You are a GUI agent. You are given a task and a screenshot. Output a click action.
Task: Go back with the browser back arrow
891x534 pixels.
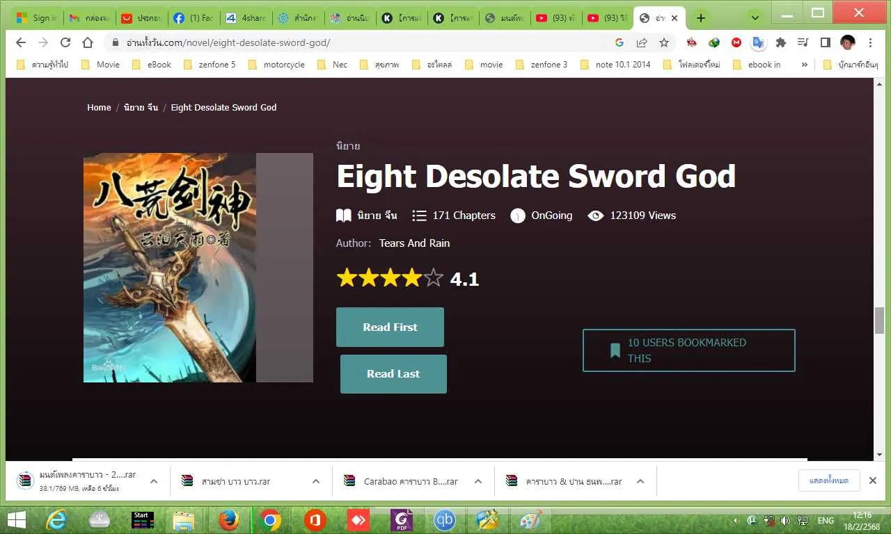click(21, 42)
